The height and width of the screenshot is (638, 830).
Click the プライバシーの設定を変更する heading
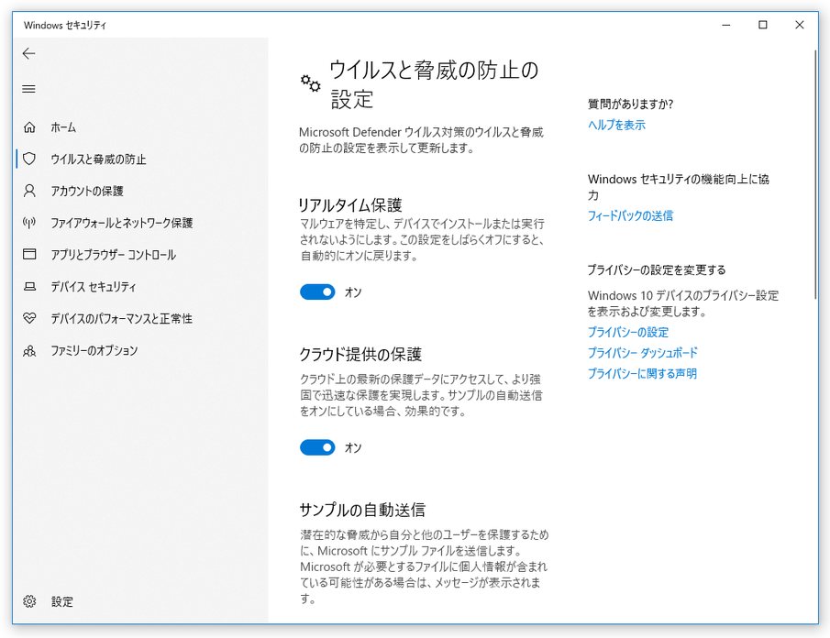click(657, 269)
